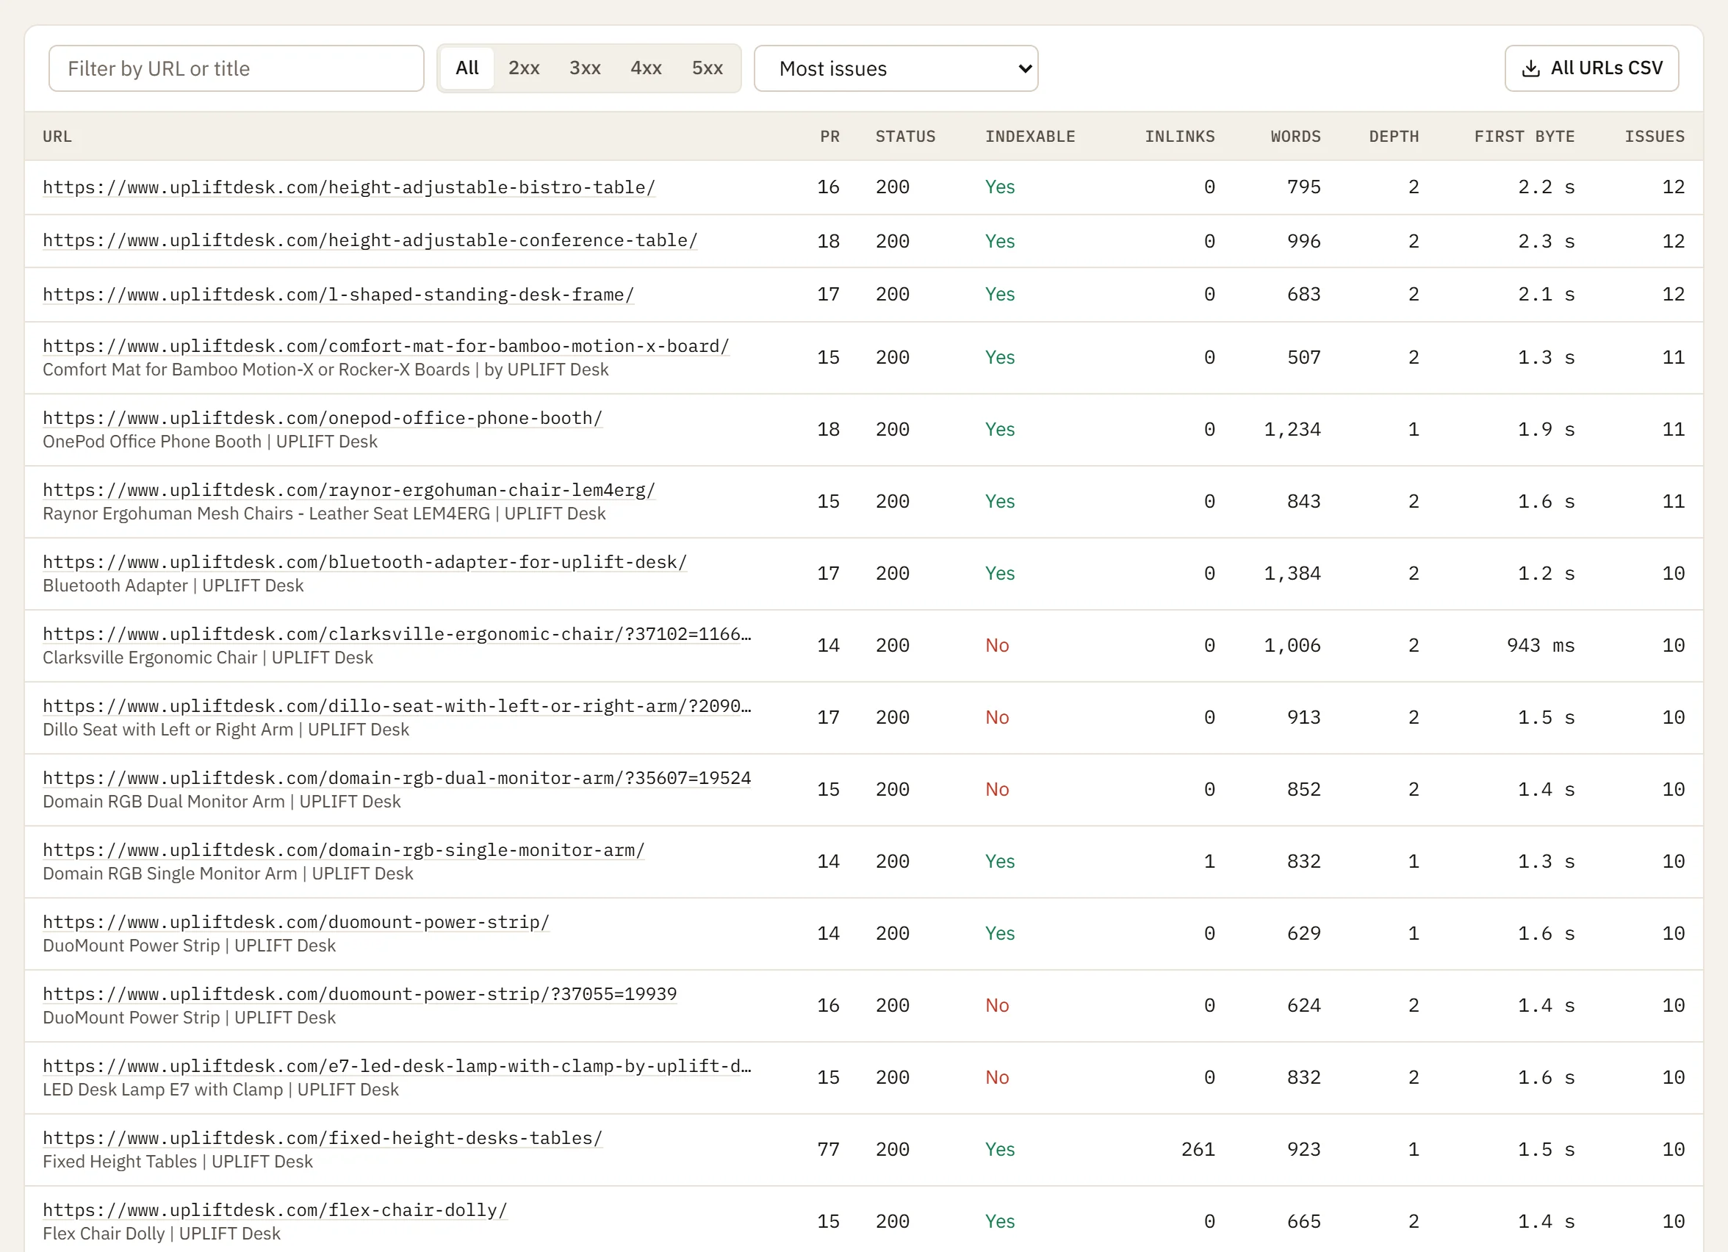Open the height-adjustable-bistro-table URL link
This screenshot has height=1252, width=1728.
[x=349, y=187]
